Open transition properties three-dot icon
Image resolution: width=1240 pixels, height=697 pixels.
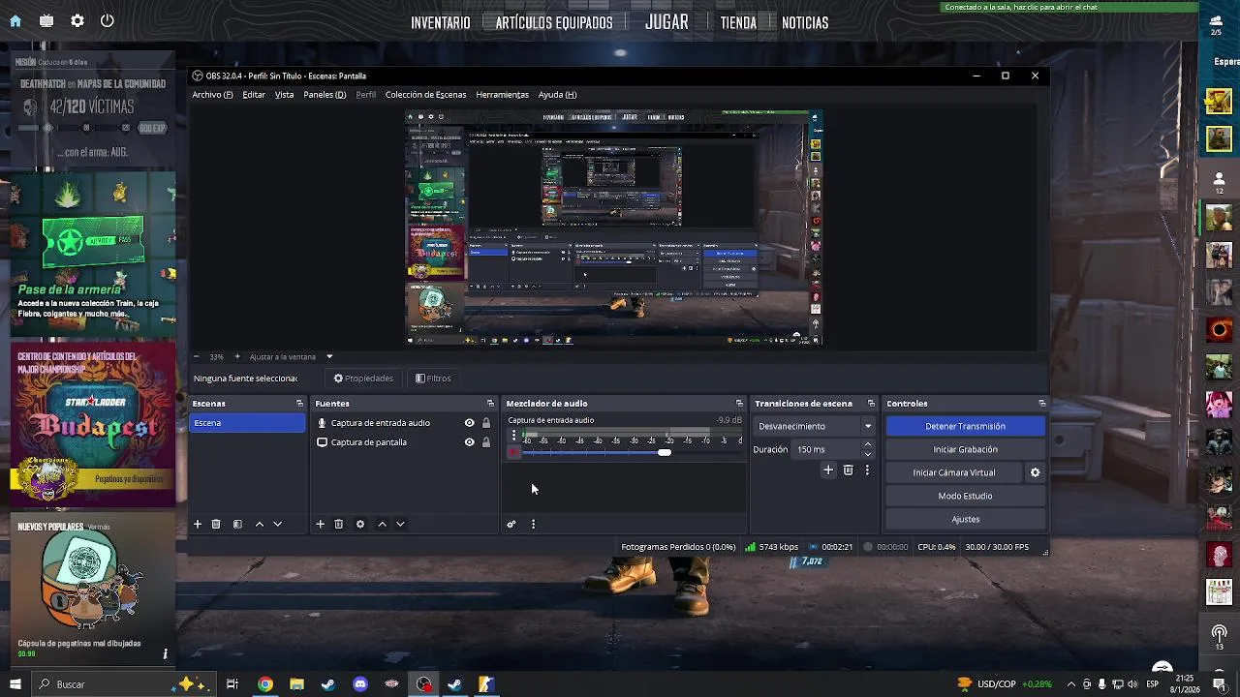pyautogui.click(x=867, y=470)
